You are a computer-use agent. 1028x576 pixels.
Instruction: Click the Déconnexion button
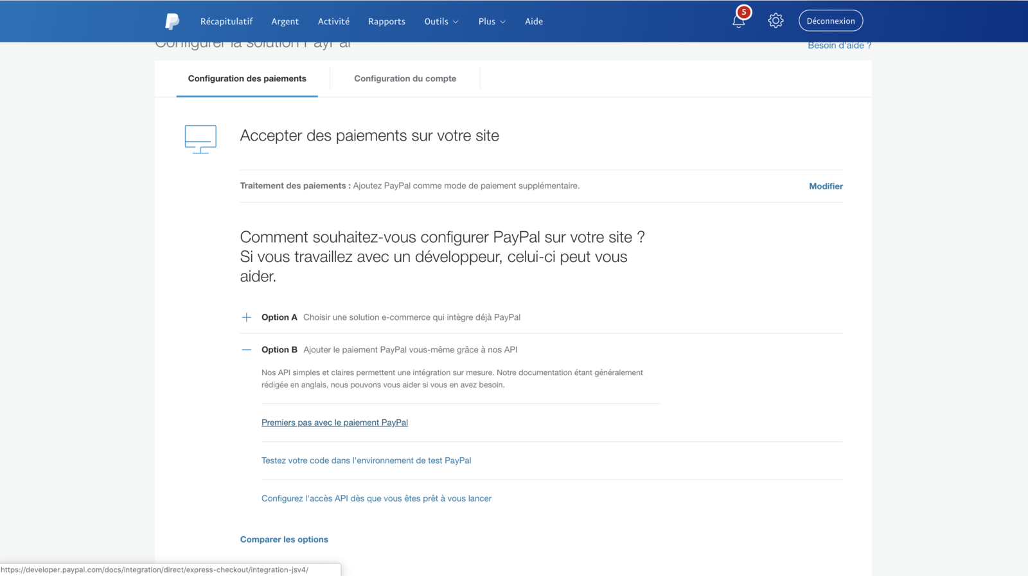pos(831,21)
